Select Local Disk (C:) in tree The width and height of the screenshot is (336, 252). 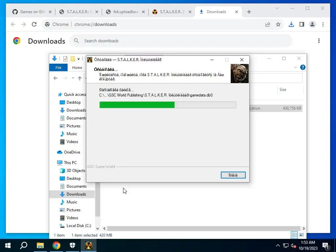(79, 226)
